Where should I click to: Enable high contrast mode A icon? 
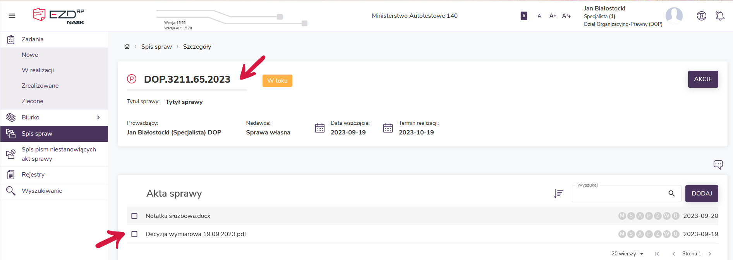tap(524, 16)
